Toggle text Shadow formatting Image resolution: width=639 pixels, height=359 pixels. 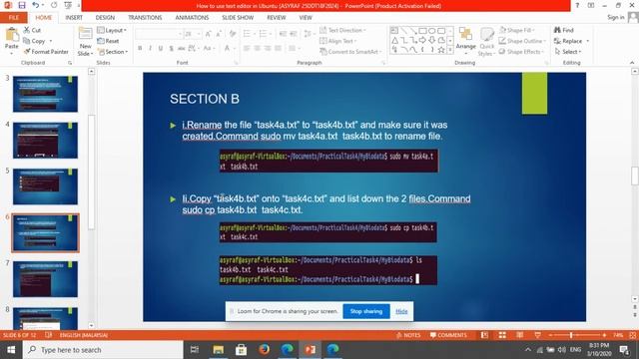pyautogui.click(x=171, y=49)
